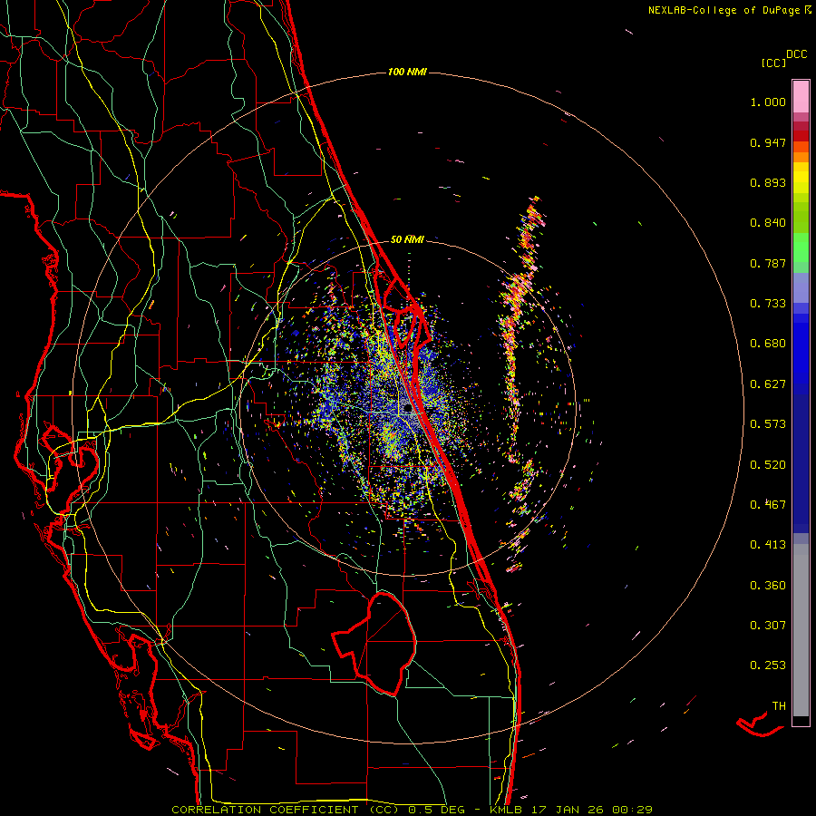Select the 0.307 legend value
The image size is (816, 816).
pos(768,626)
